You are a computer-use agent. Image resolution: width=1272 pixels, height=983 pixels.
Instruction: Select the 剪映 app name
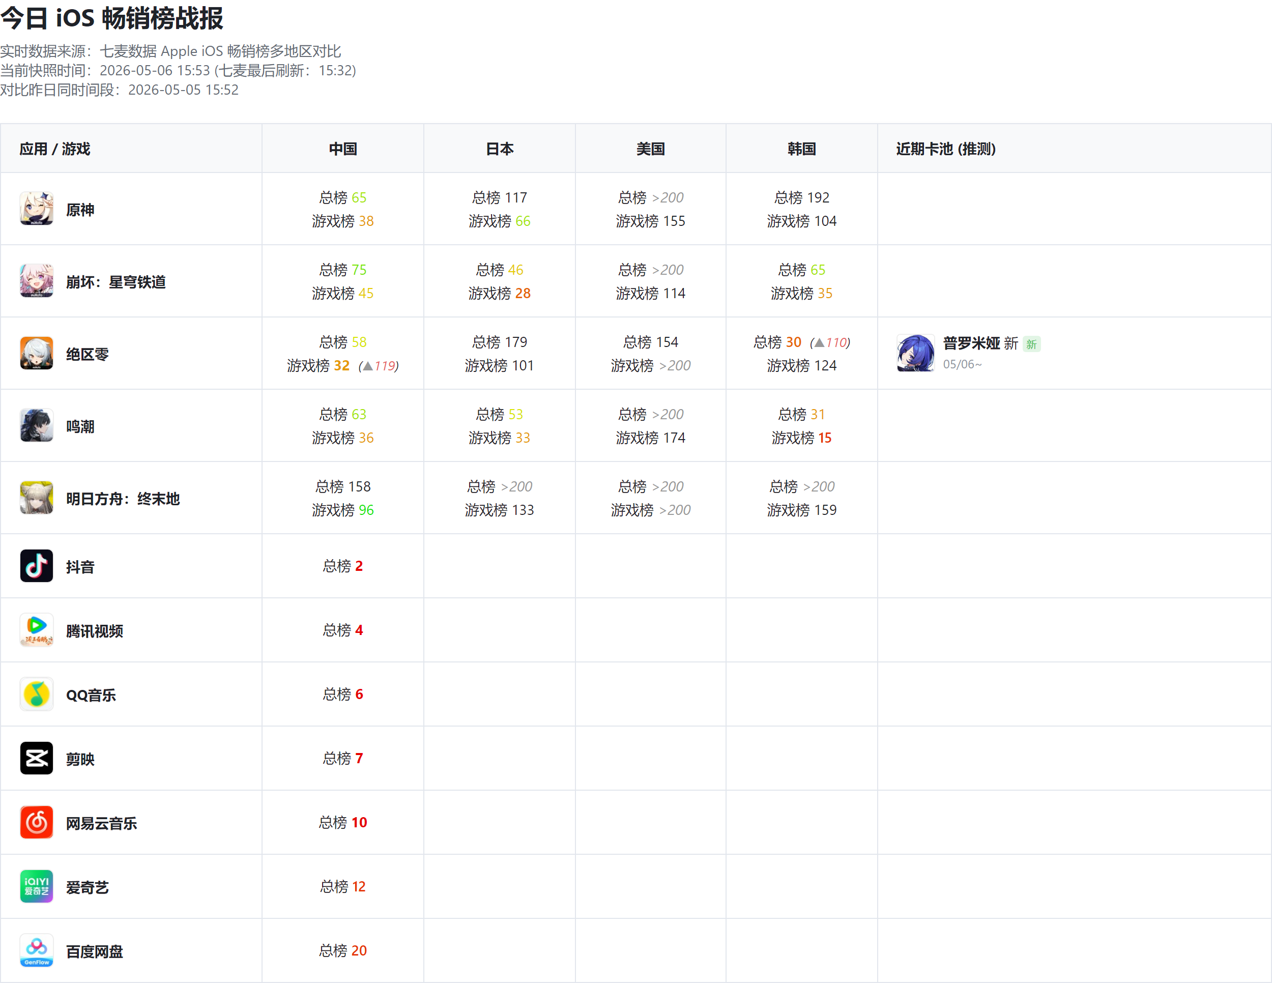pyautogui.click(x=80, y=759)
